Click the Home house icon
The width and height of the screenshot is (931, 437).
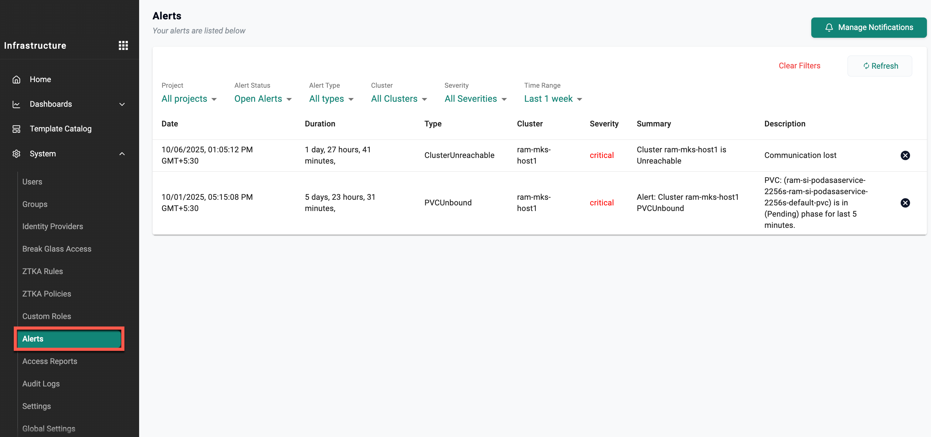16,79
